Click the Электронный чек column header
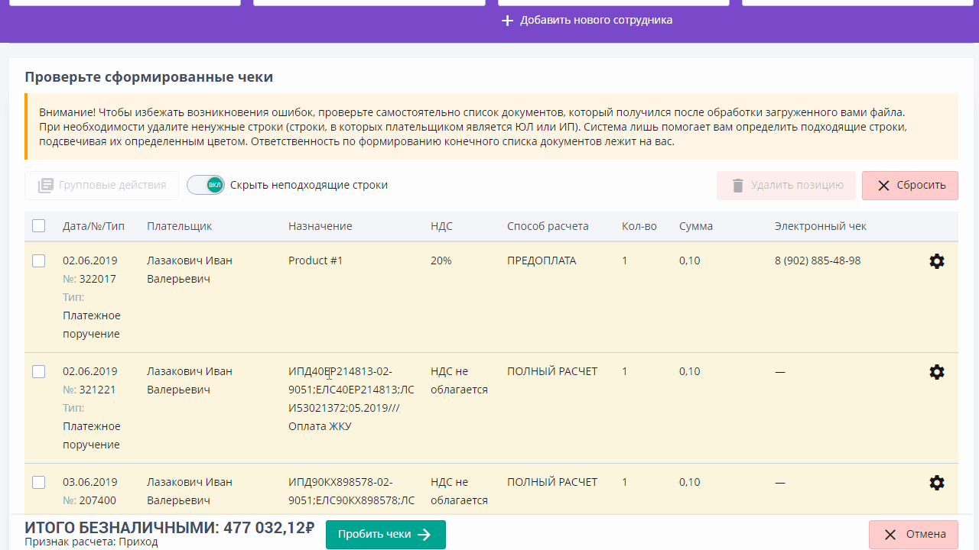979x550 pixels. click(x=821, y=226)
